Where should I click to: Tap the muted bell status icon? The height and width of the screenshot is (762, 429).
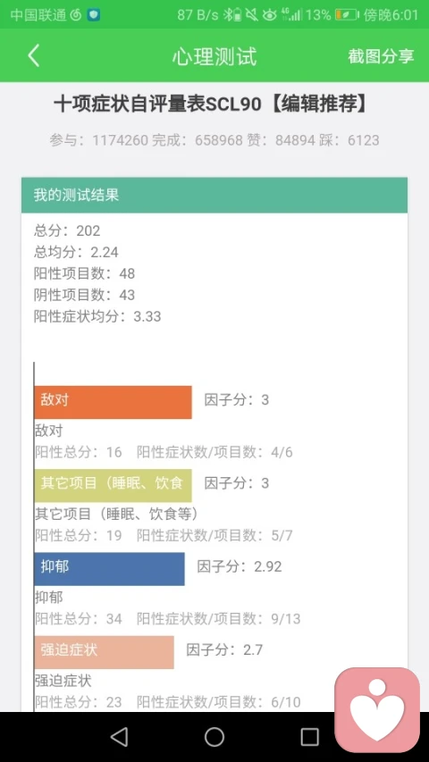point(251,15)
